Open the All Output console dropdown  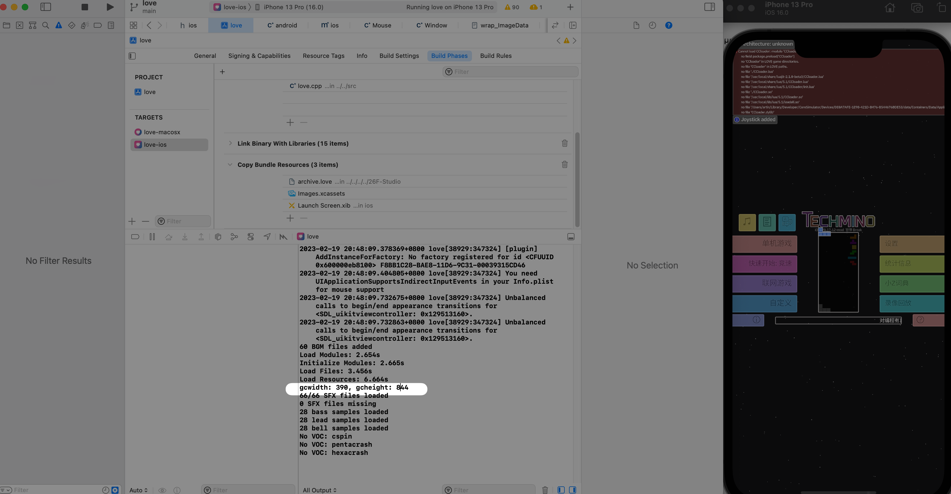(x=319, y=490)
